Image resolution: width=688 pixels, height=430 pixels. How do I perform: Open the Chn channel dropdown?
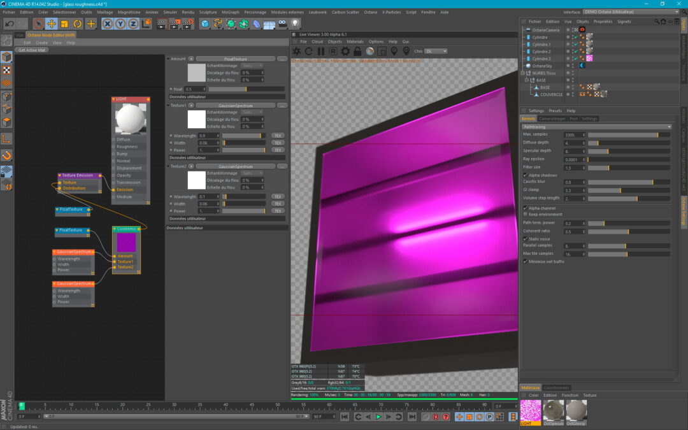tap(436, 51)
